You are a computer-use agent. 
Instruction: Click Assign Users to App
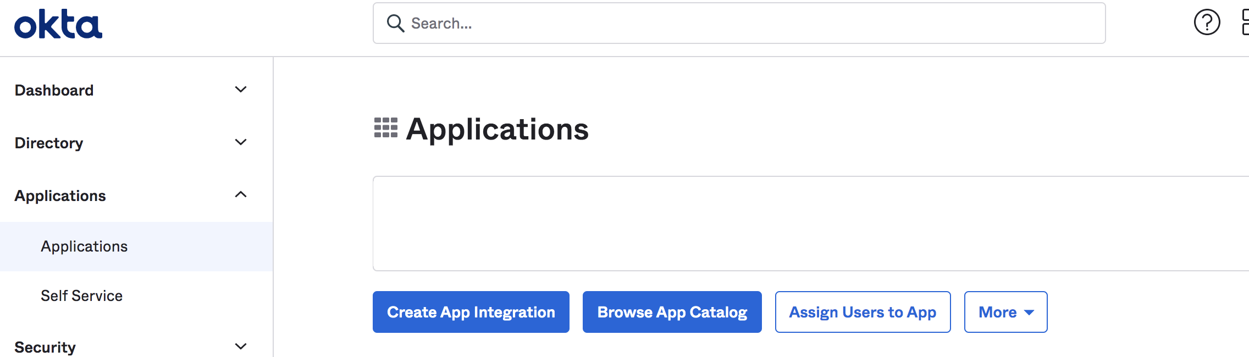coord(862,312)
